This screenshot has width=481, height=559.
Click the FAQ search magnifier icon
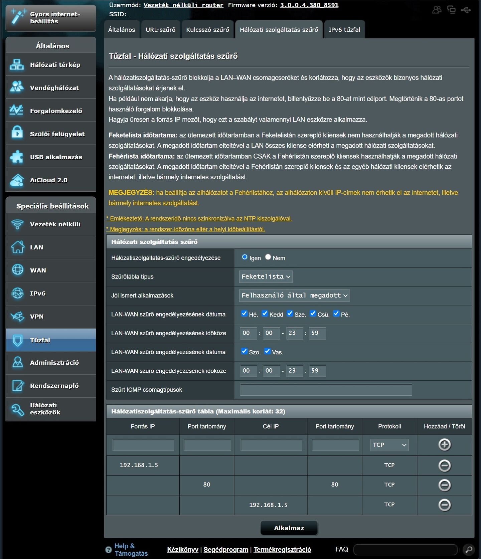point(469,549)
